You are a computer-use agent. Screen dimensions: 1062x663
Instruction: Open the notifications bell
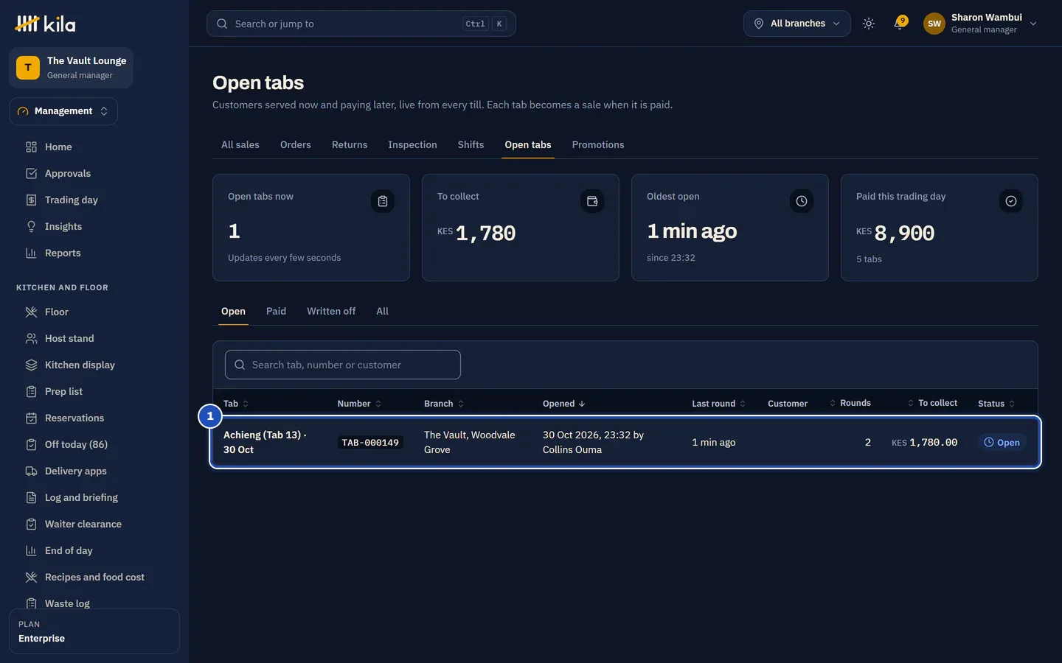(x=899, y=24)
